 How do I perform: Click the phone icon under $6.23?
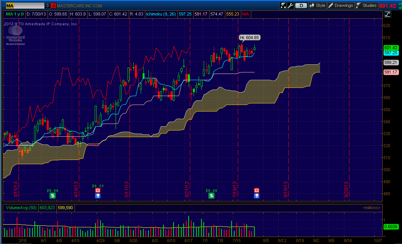pyautogui.click(x=98, y=191)
